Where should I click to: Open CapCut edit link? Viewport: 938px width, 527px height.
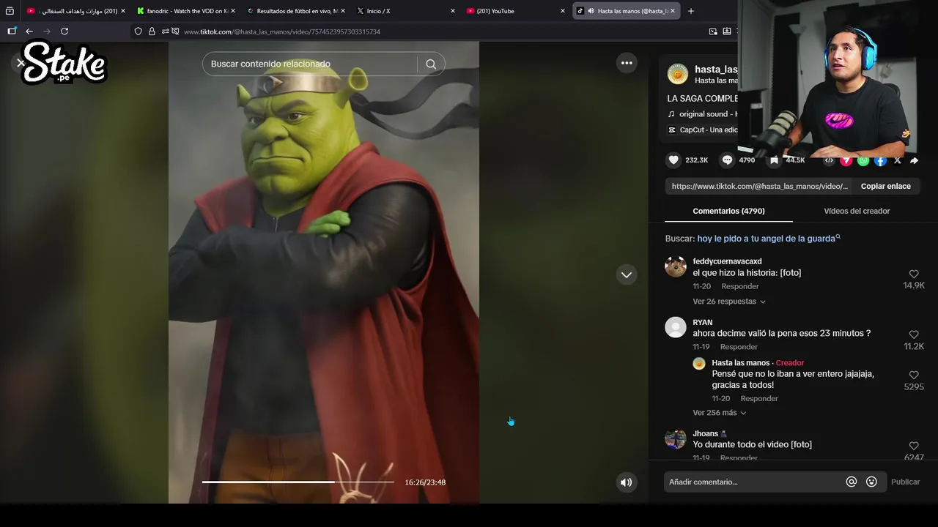(x=702, y=130)
